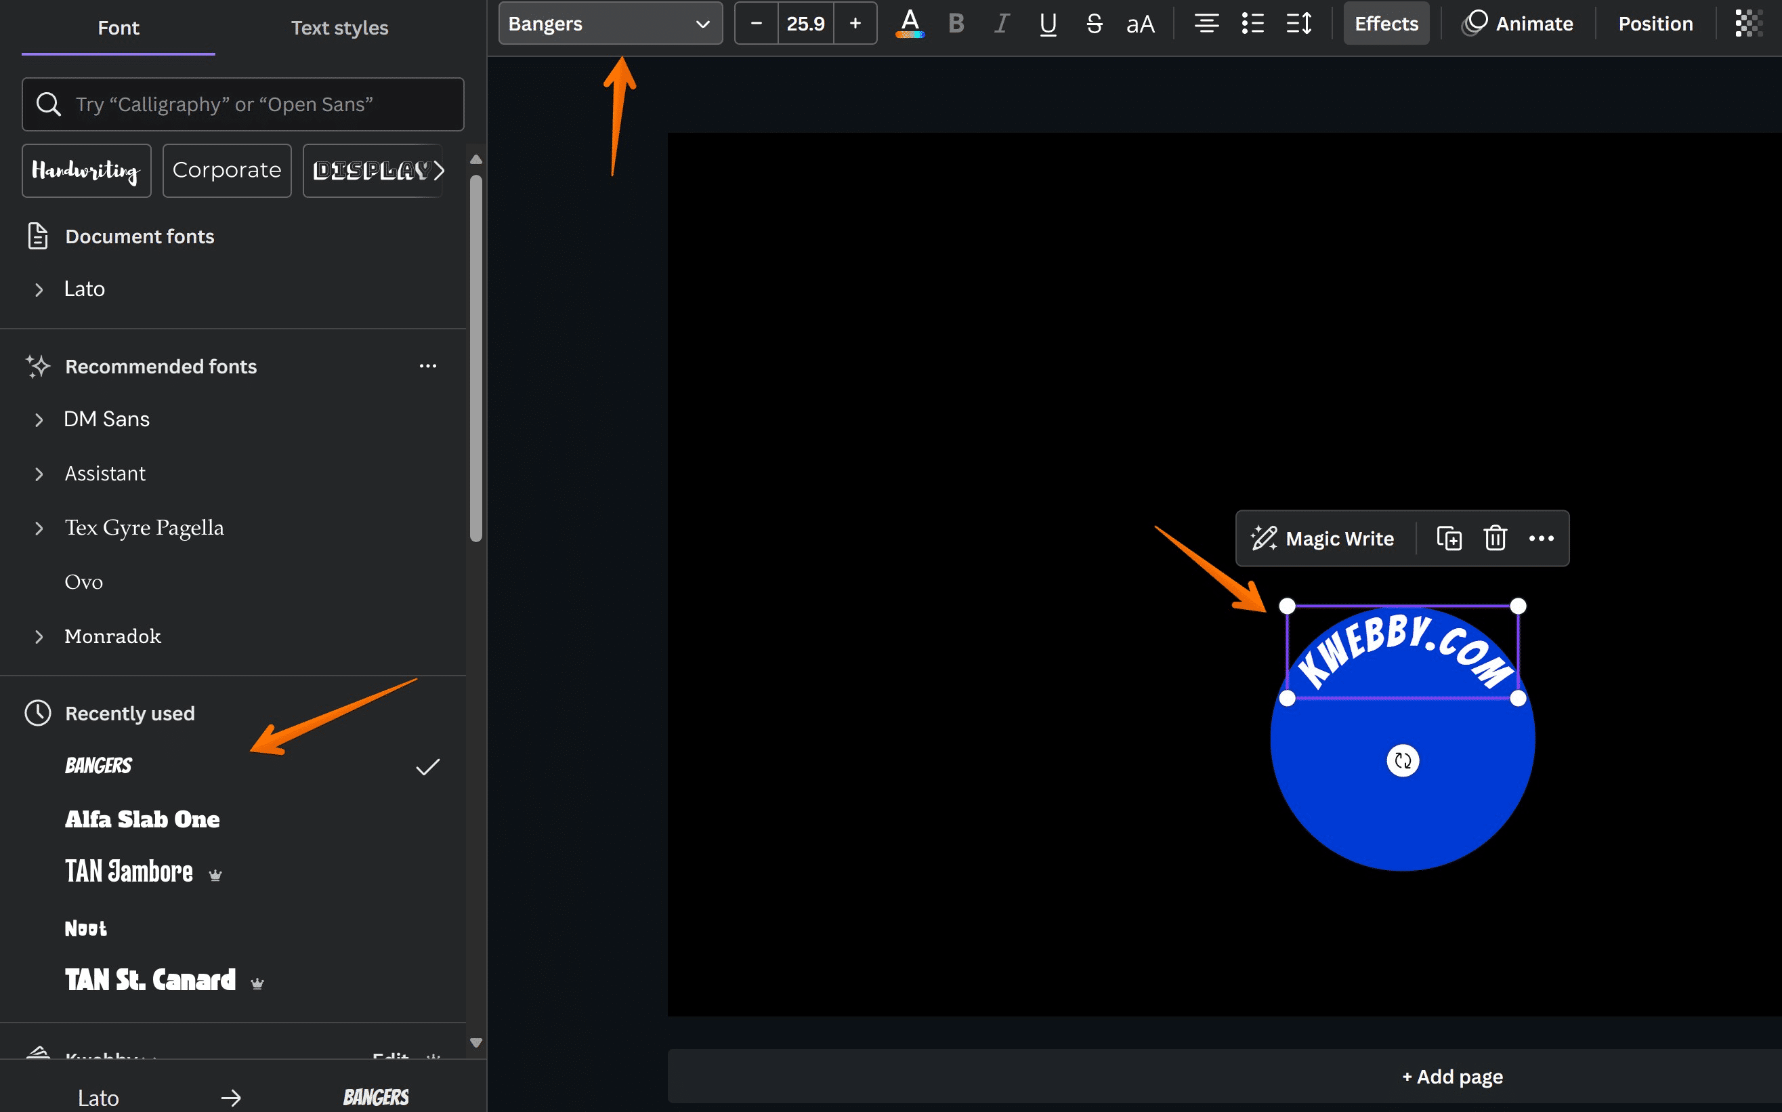This screenshot has height=1112, width=1782.
Task: Toggle italic formatting
Action: click(x=1001, y=24)
